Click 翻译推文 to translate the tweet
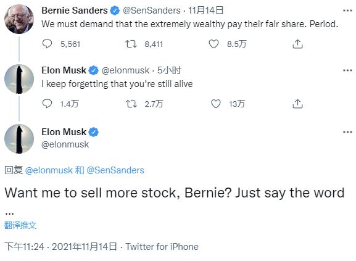The height and width of the screenshot is (261, 356). (x=20, y=225)
